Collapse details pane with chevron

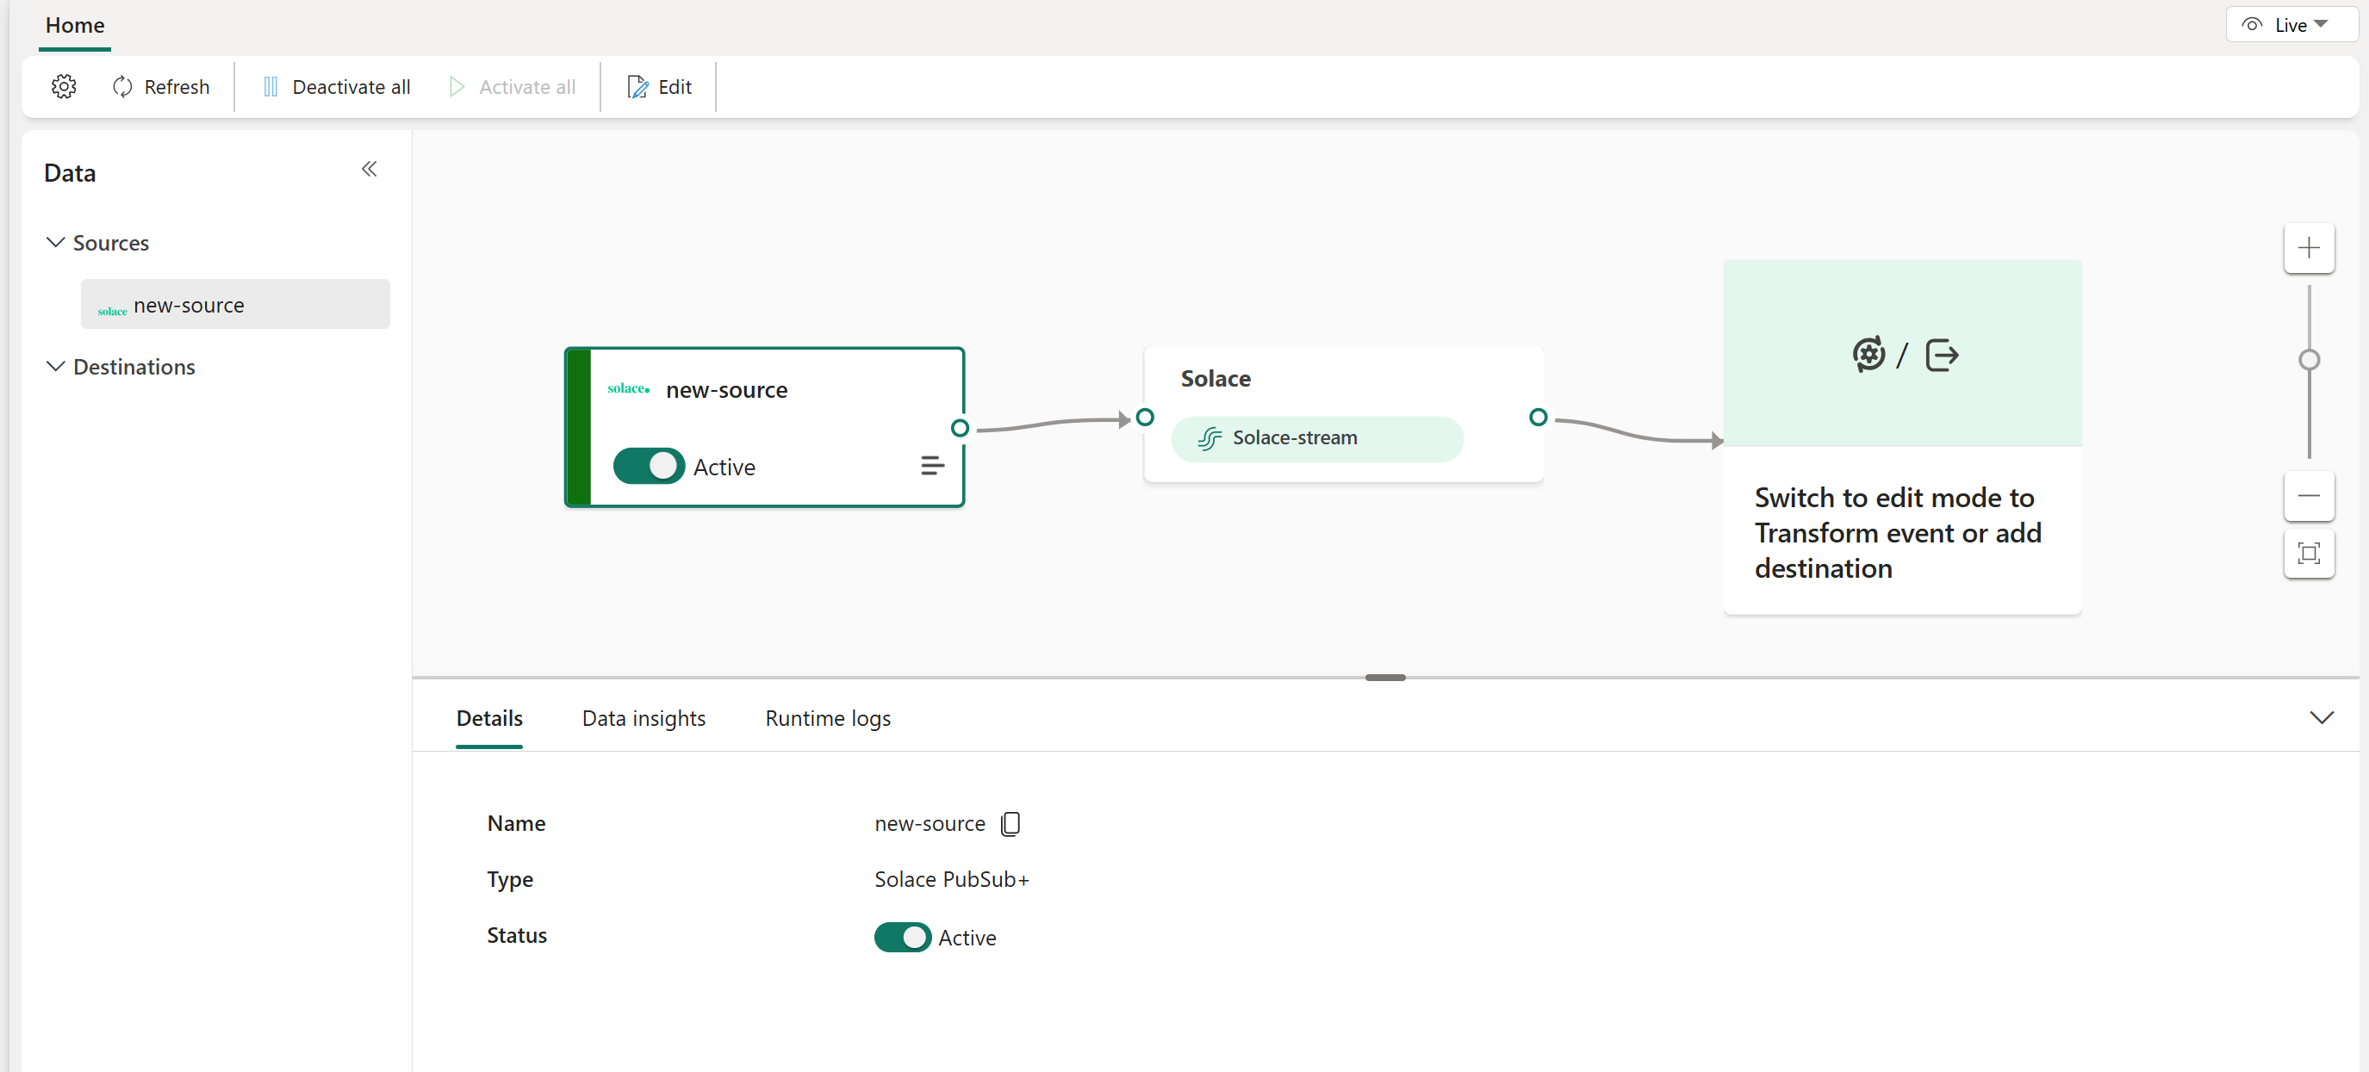coord(2321,718)
